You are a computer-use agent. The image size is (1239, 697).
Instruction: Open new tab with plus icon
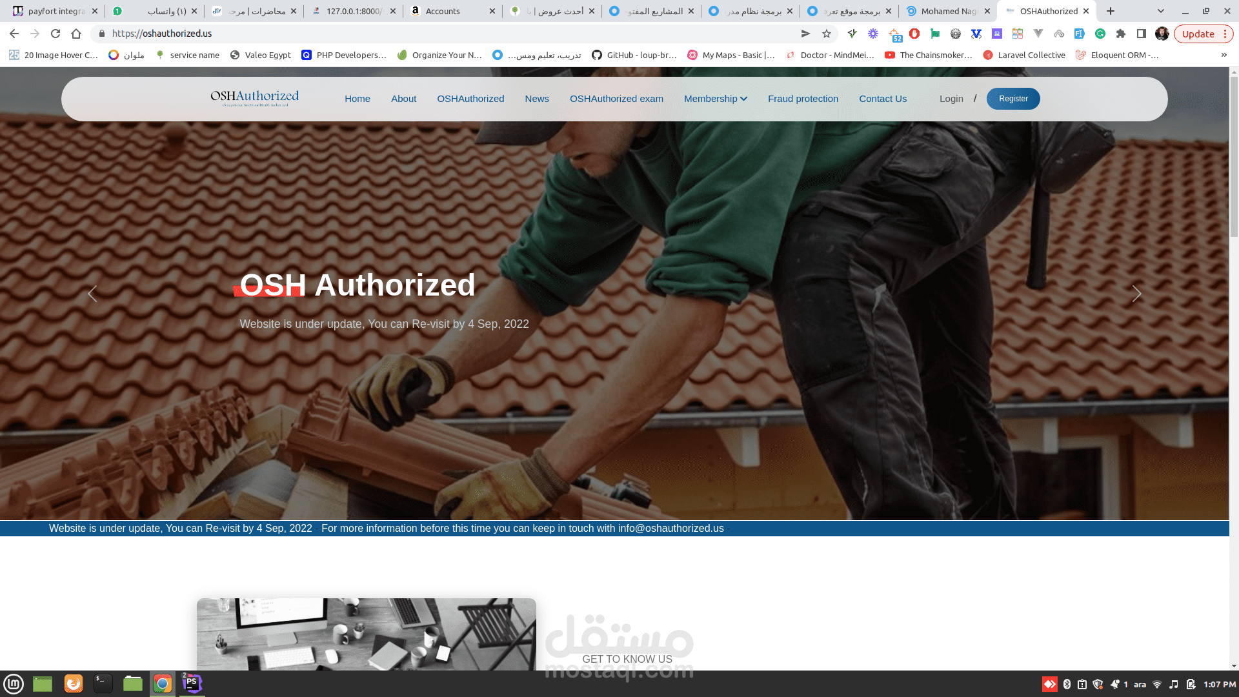(x=1111, y=11)
